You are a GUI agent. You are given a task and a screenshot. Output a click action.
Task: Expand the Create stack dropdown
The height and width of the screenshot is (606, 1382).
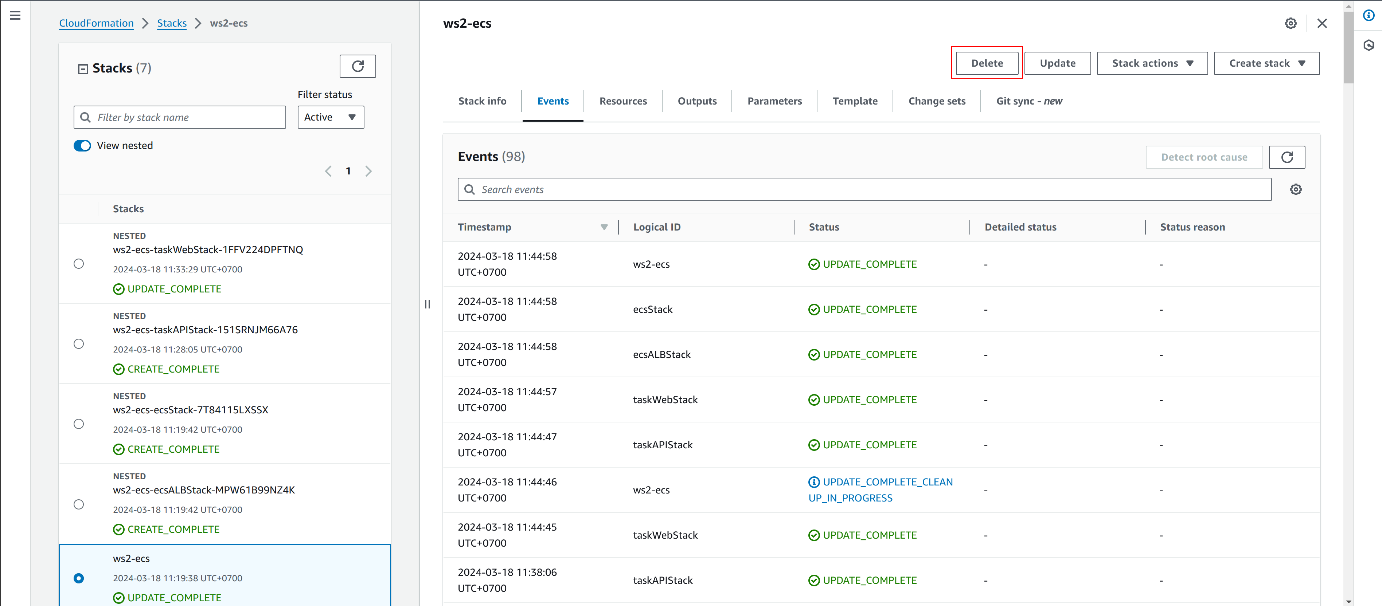point(1266,63)
